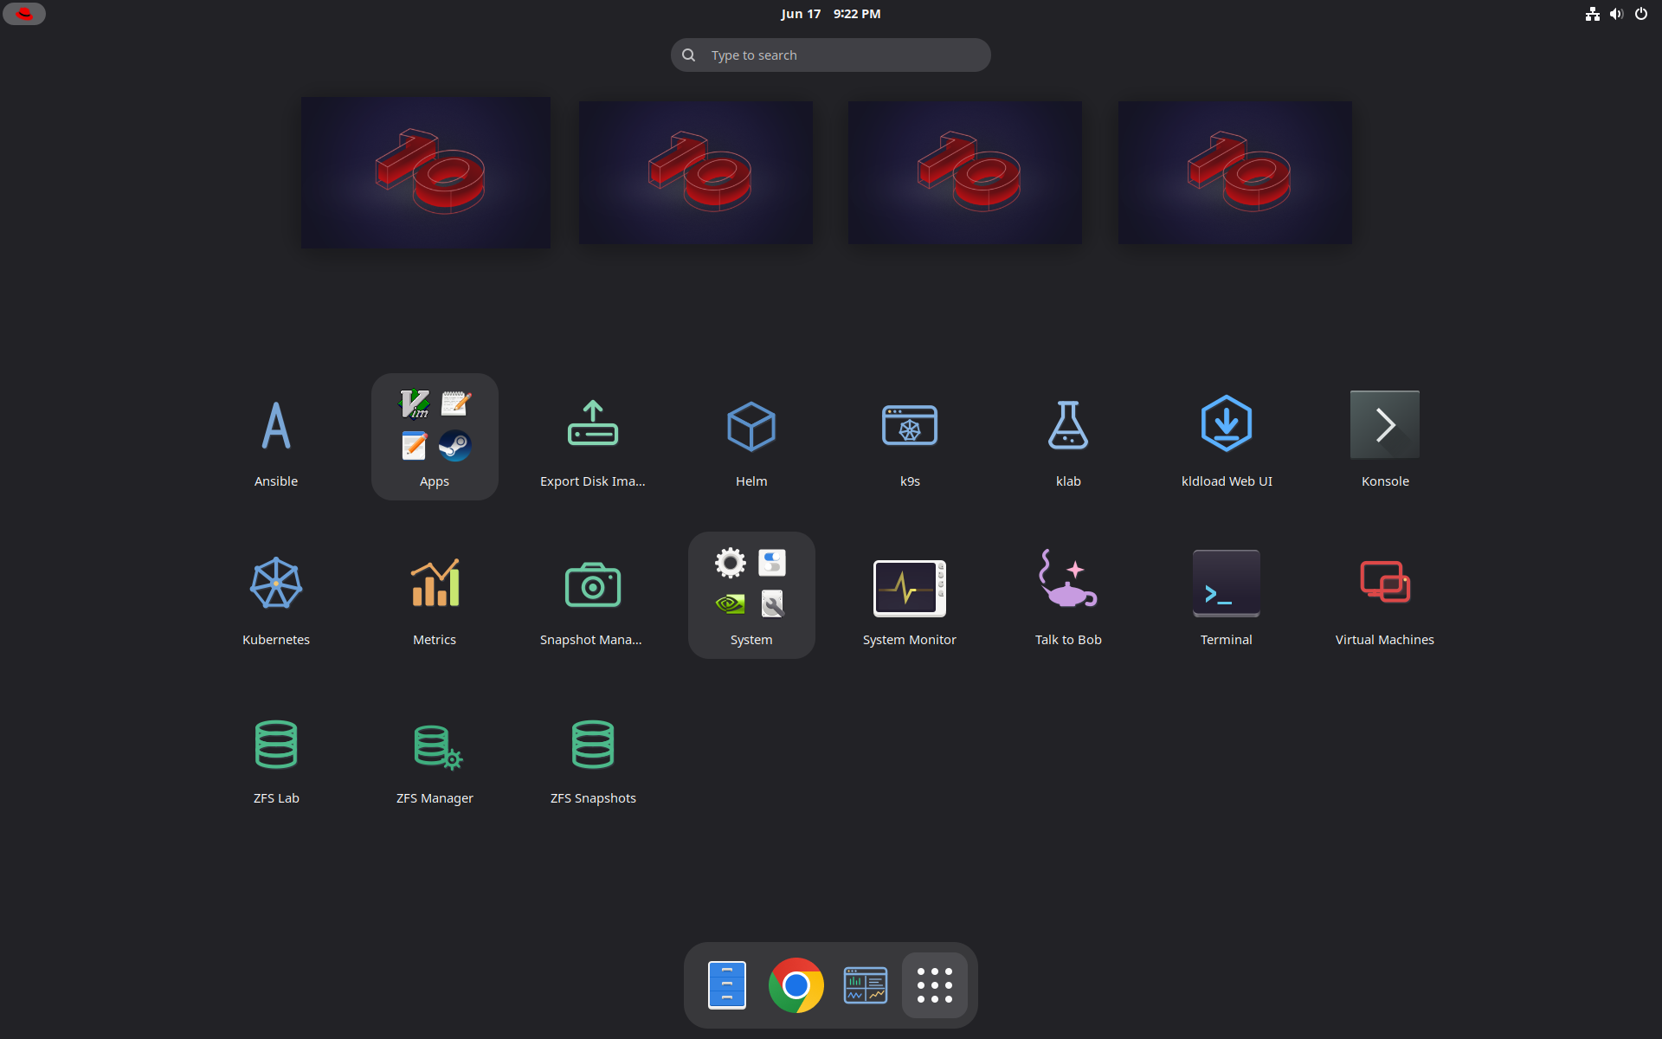Expand the System folder group
The width and height of the screenshot is (1662, 1039).
(x=751, y=596)
